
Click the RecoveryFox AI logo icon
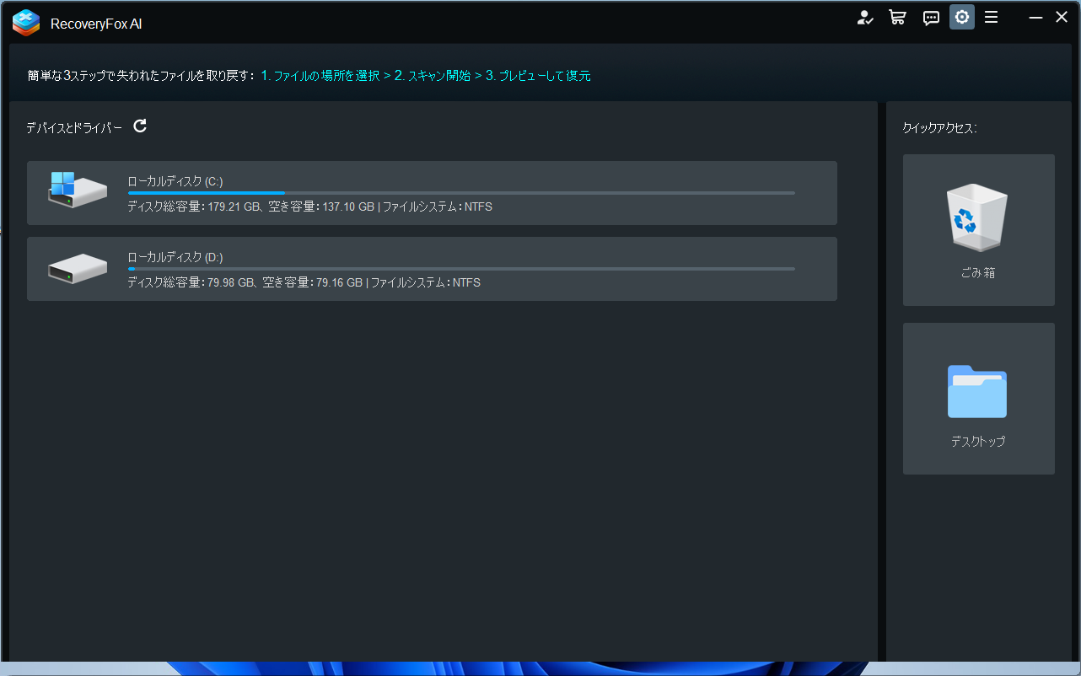tap(26, 23)
